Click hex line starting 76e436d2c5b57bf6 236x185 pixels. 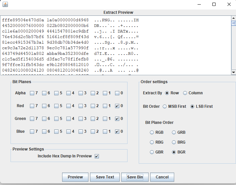(x=70, y=37)
